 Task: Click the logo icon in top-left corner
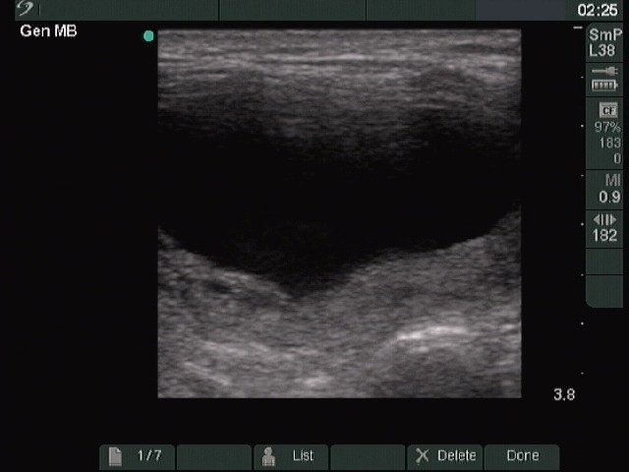click(x=25, y=9)
